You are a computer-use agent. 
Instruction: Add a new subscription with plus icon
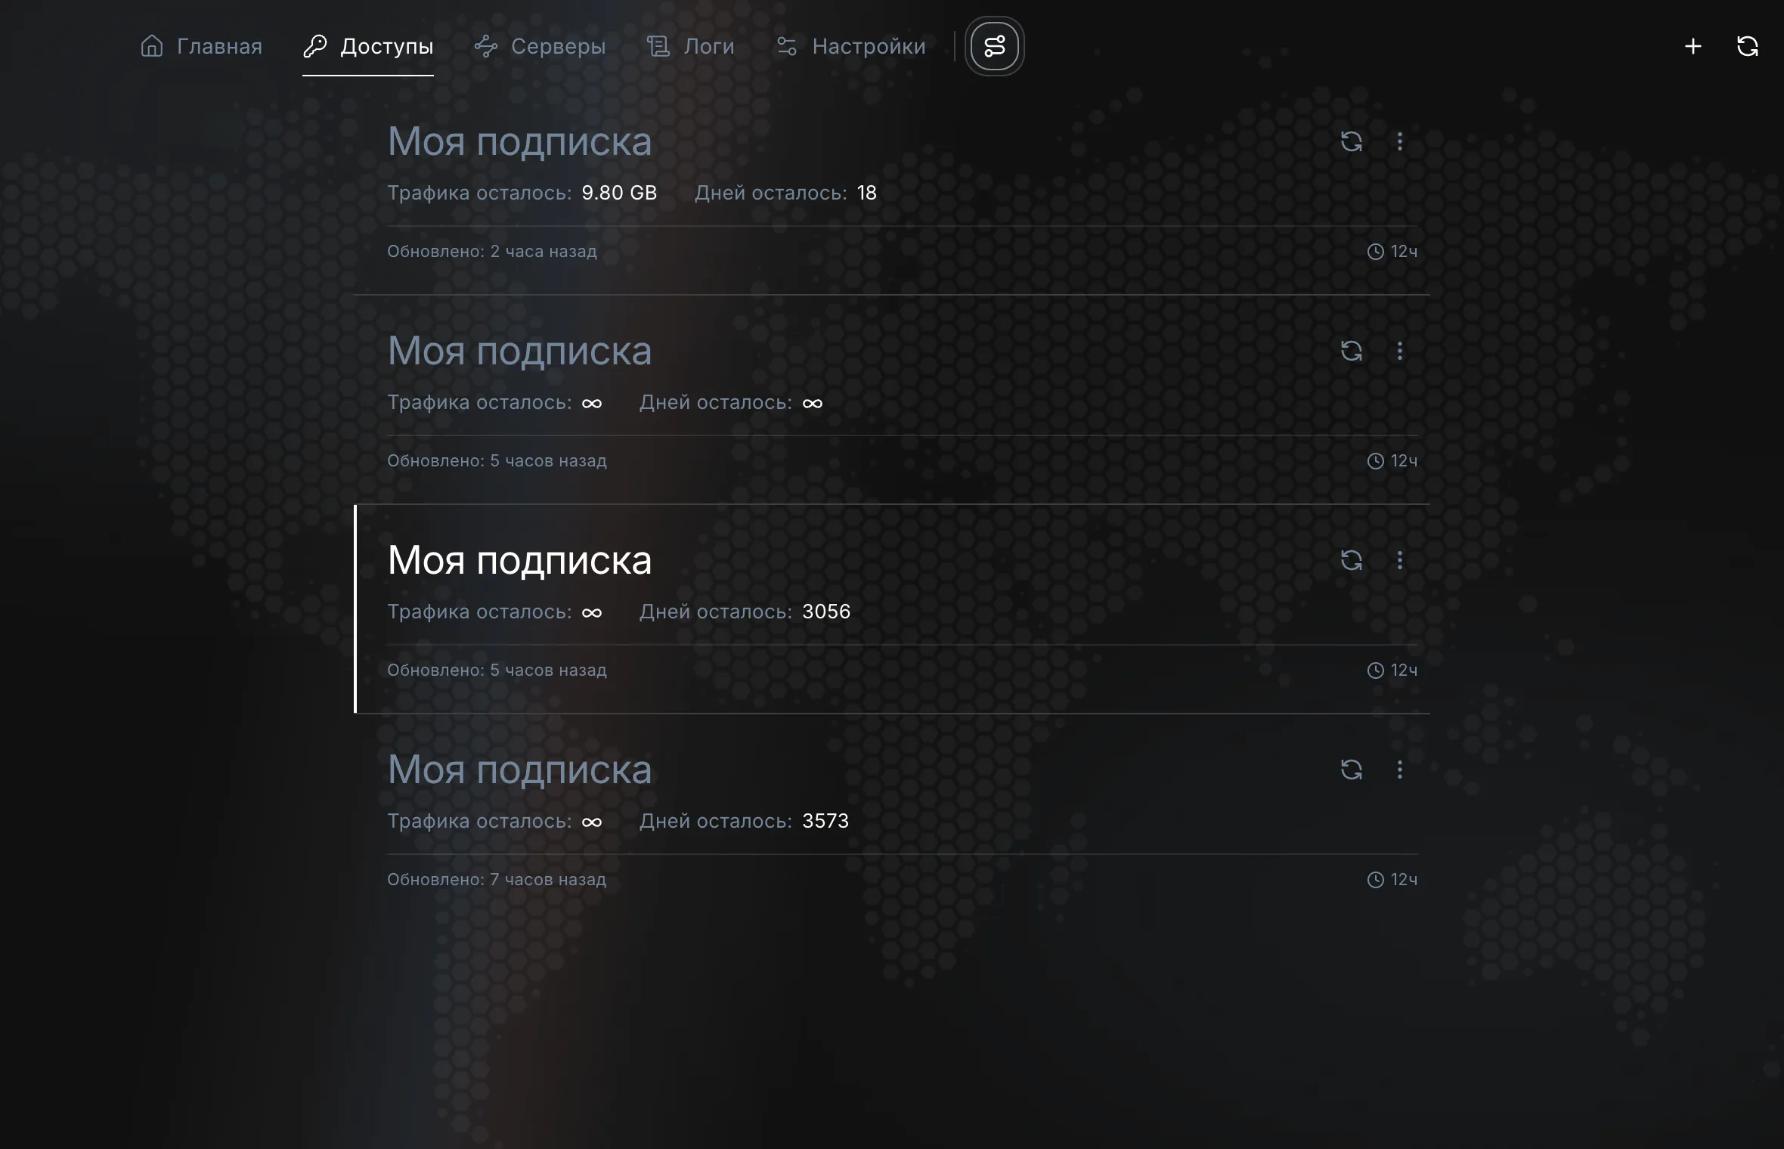(1693, 46)
